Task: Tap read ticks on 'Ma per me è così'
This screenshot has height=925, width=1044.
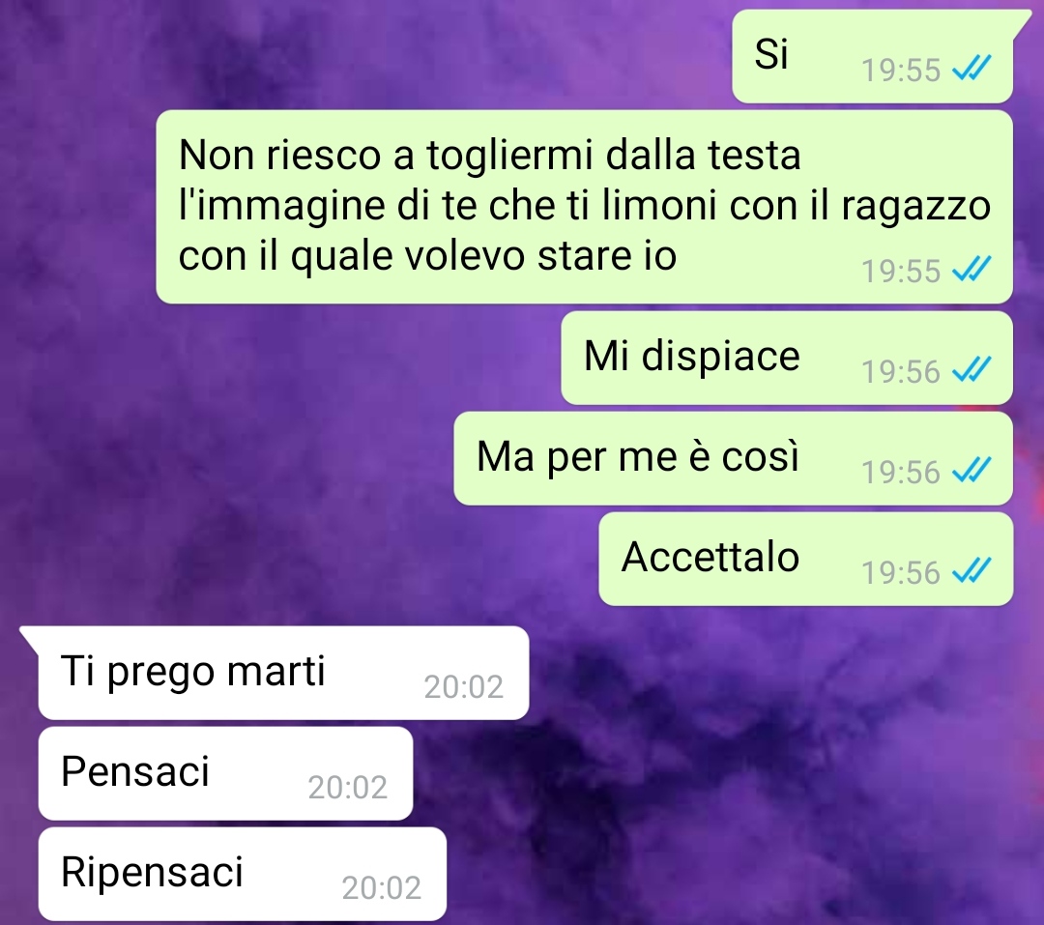Action: pyautogui.click(x=971, y=470)
